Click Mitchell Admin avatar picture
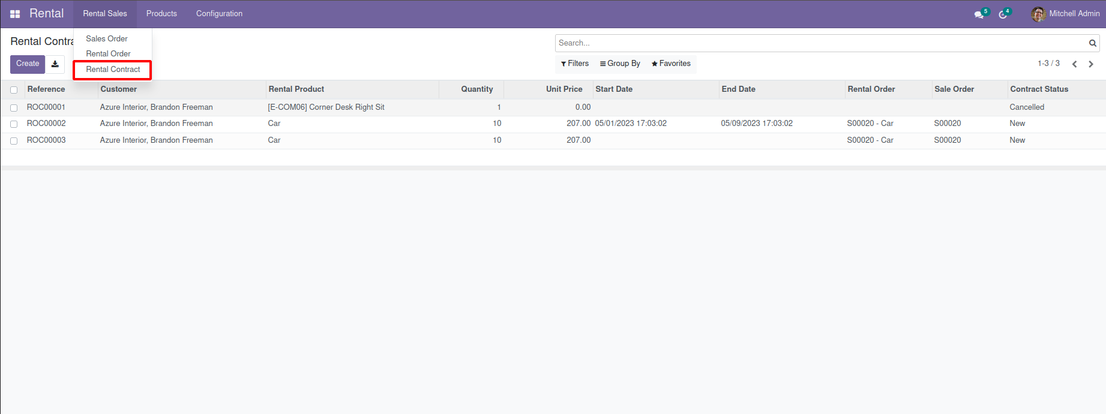 pyautogui.click(x=1038, y=14)
